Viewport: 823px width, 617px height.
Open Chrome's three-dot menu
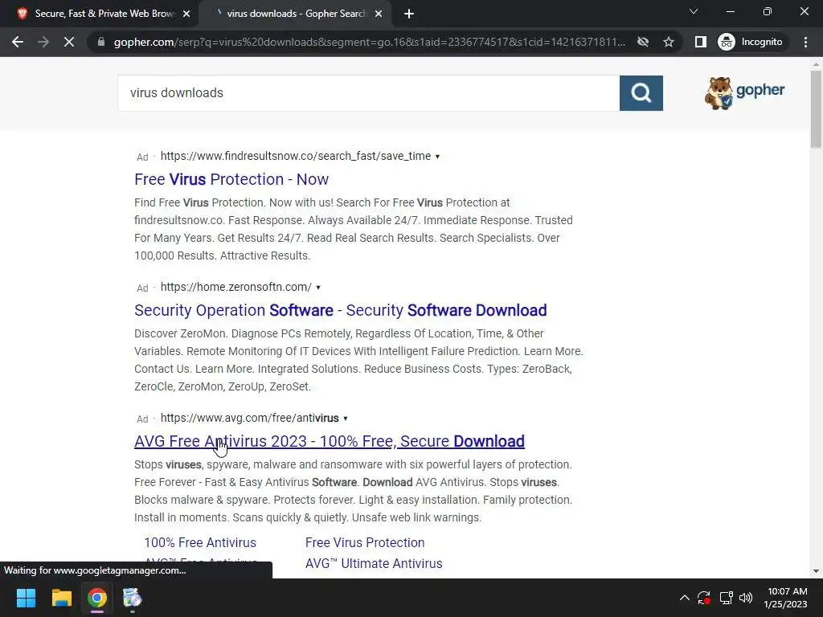(805, 42)
